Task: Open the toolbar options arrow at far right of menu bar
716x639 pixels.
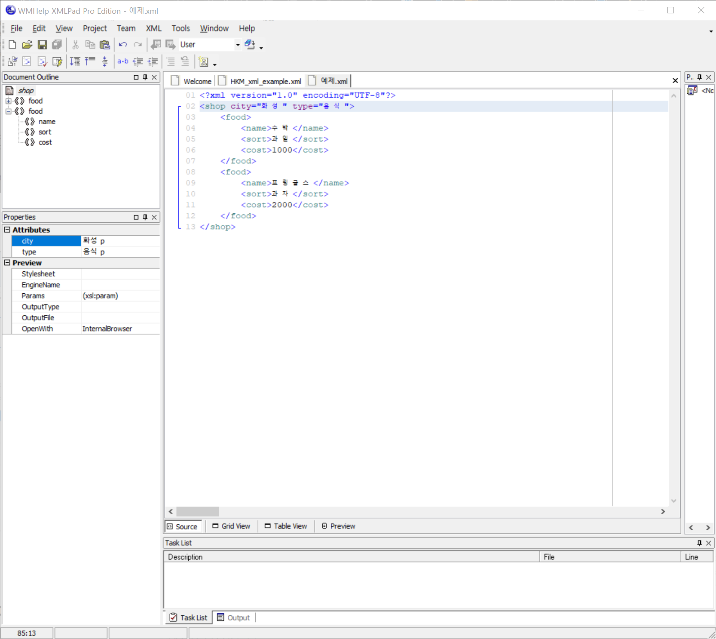Action: [x=711, y=31]
